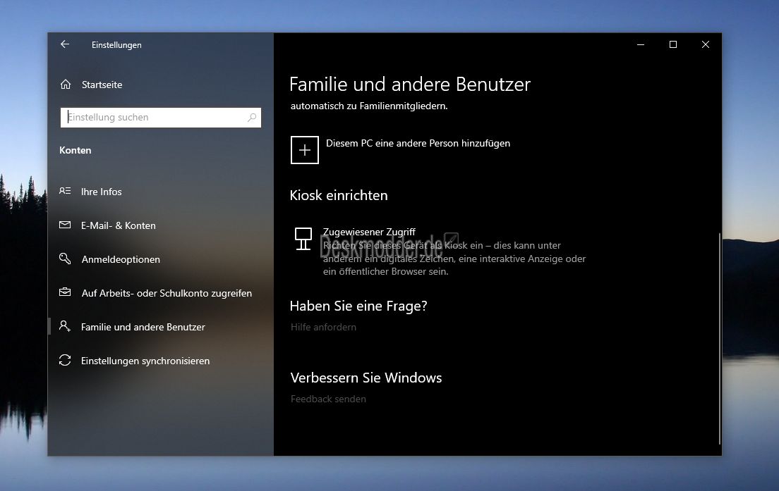Click the plus icon to add person

305,150
